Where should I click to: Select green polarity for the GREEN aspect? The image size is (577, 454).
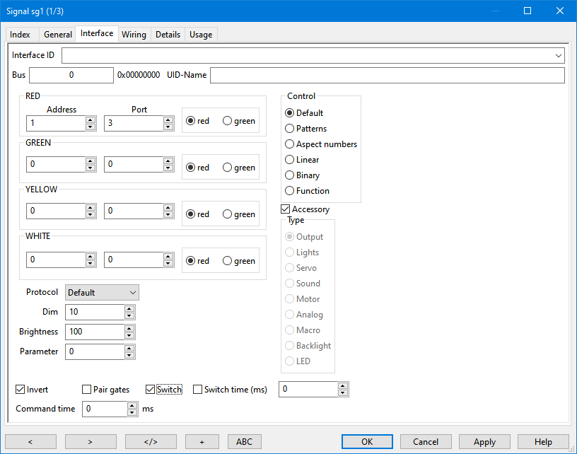(228, 167)
